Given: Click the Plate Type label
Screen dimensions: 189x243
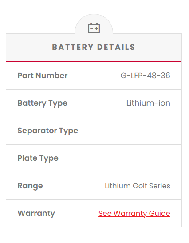Looking at the screenshot, I should click(x=38, y=159).
